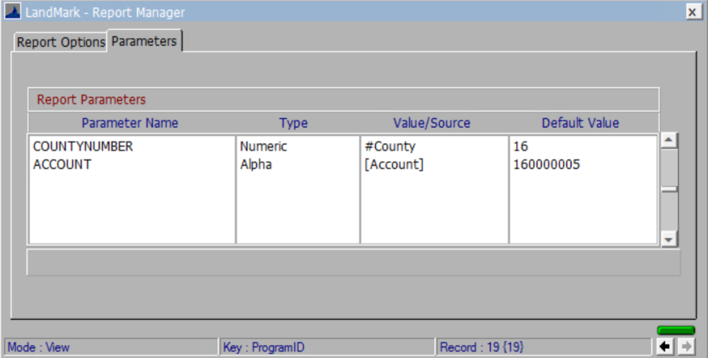Go to next record with right arrow
The height and width of the screenshot is (358, 708).
tap(686, 347)
